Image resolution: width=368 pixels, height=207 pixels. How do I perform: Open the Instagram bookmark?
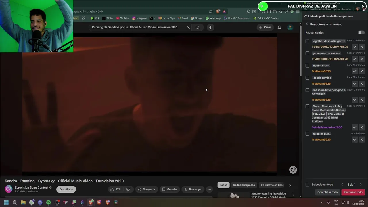coord(139,18)
